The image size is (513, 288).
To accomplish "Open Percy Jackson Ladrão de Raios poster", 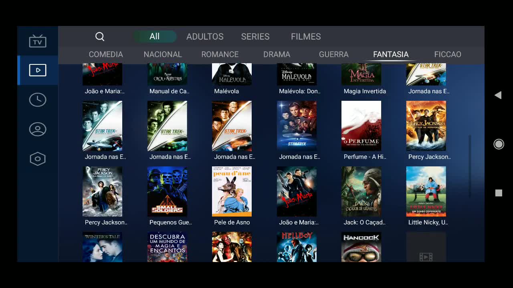I will pos(102,192).
